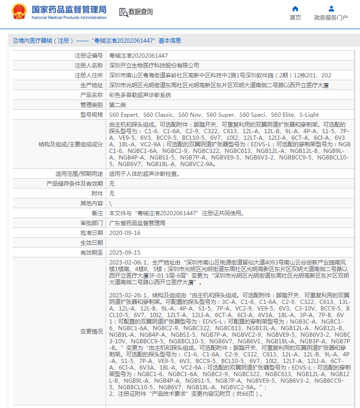Select the 适用范围/预期用途 label

click(x=79, y=174)
